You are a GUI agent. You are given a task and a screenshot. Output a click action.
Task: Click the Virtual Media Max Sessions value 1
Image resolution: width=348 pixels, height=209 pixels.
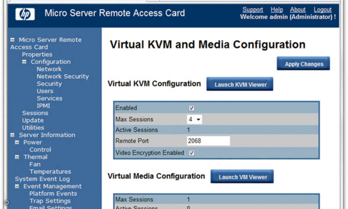188,200
